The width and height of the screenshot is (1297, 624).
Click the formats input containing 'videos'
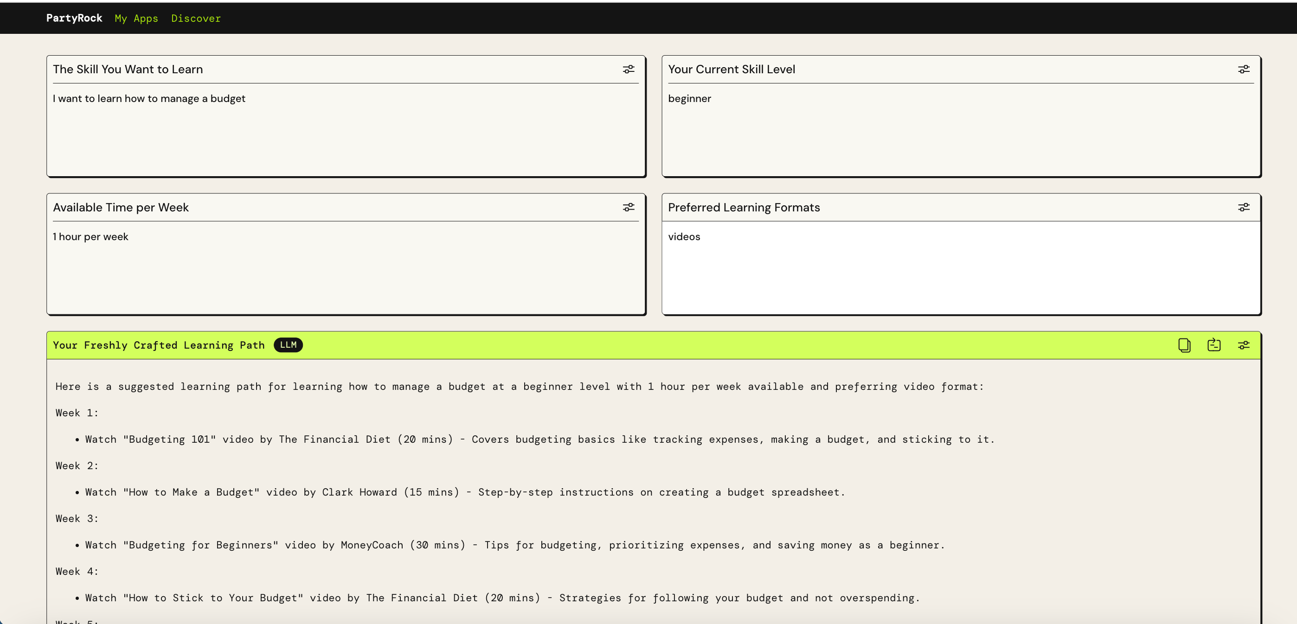point(961,267)
